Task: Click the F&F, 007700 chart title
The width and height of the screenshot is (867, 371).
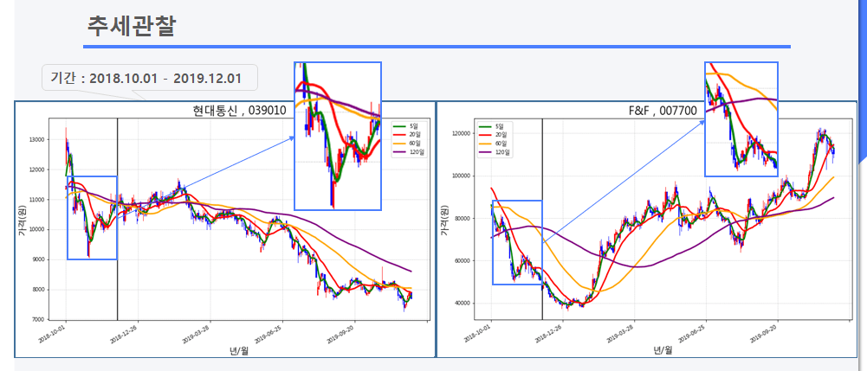Action: (663, 111)
